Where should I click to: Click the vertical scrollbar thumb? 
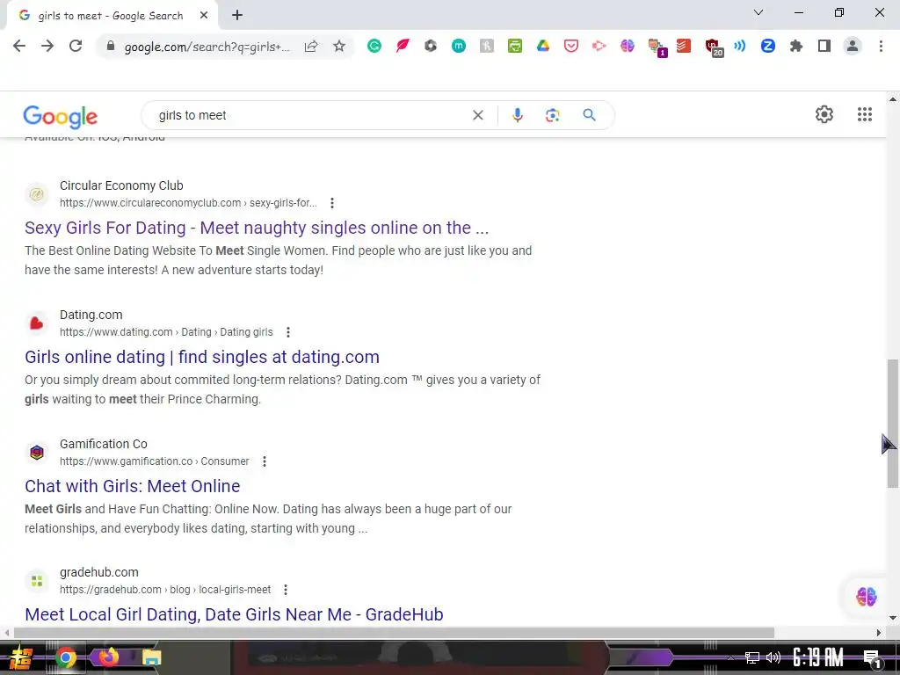tap(893, 424)
